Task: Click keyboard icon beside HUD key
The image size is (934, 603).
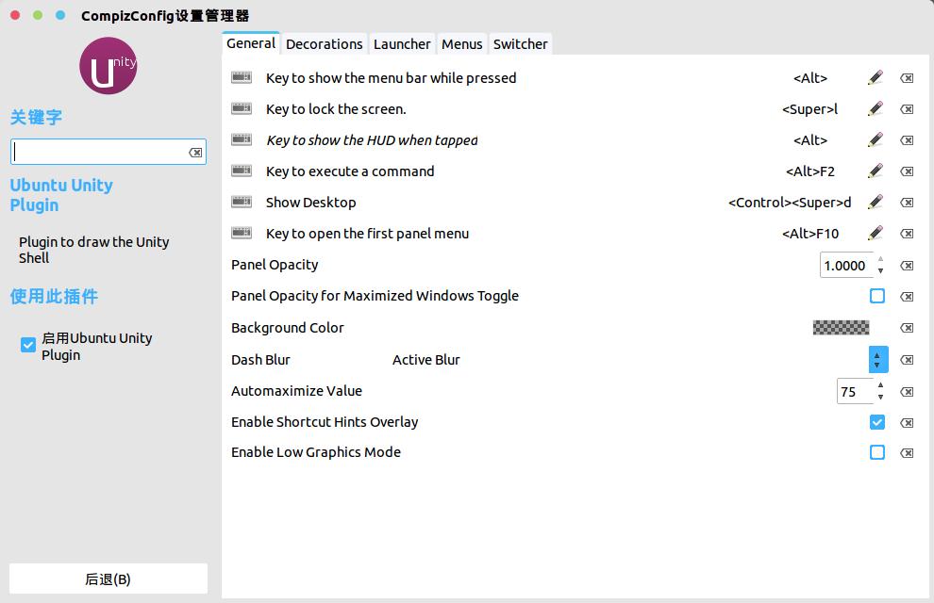Action: coord(242,139)
